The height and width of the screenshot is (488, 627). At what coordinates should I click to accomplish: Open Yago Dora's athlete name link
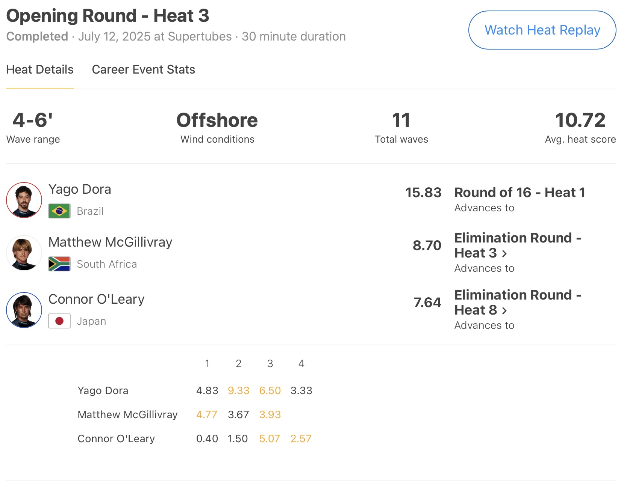80,189
